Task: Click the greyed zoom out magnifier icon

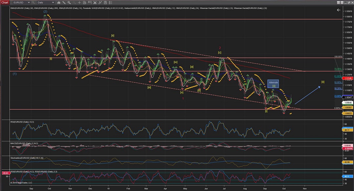Action: 74,3
